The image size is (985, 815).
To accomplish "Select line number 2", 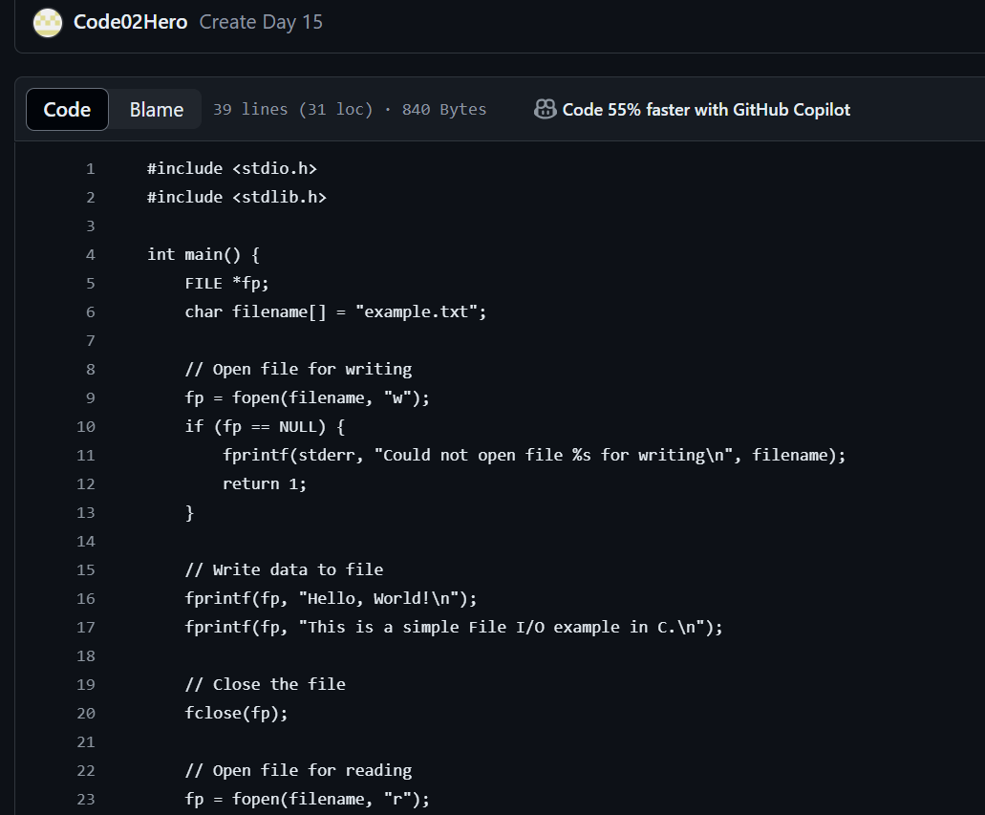I will [x=91, y=198].
